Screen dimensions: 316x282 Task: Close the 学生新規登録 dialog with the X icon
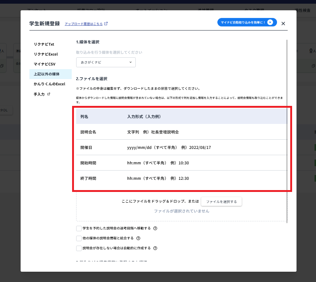[283, 23]
